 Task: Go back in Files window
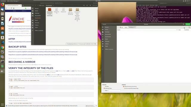(x=33, y=5)
